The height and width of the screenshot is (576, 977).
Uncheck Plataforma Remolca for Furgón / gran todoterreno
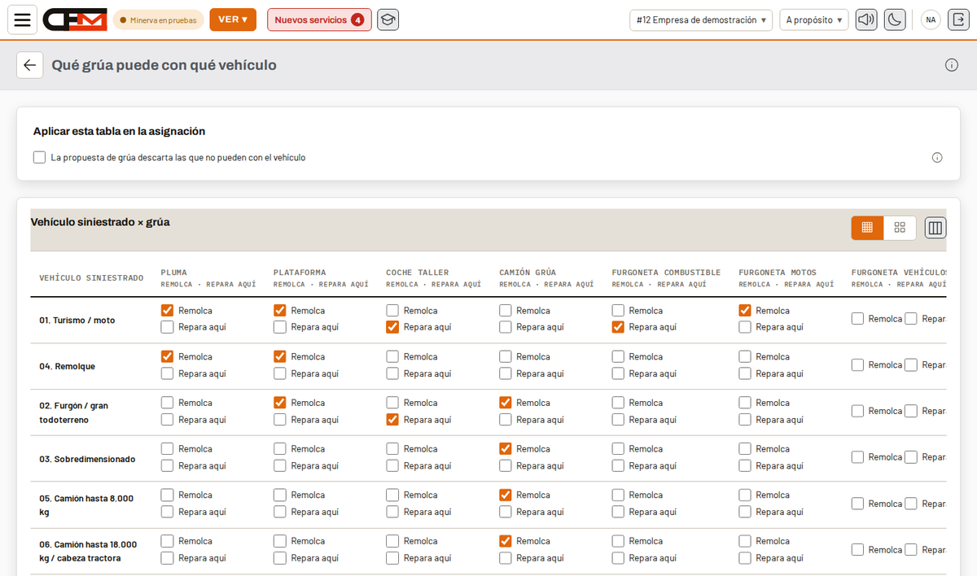[279, 403]
